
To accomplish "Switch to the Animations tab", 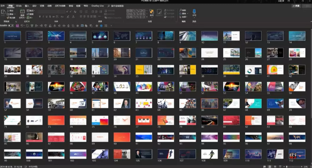I will click(x=50, y=6).
